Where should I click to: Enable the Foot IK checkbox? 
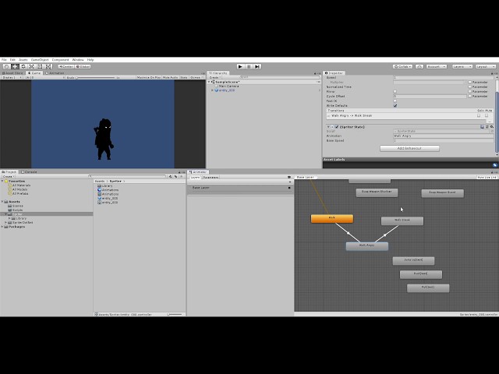(395, 101)
